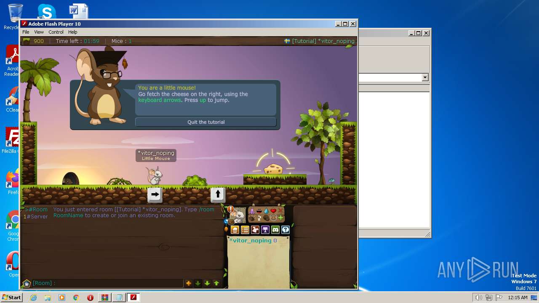Click *vitor_noping in the player list

tap(250, 240)
